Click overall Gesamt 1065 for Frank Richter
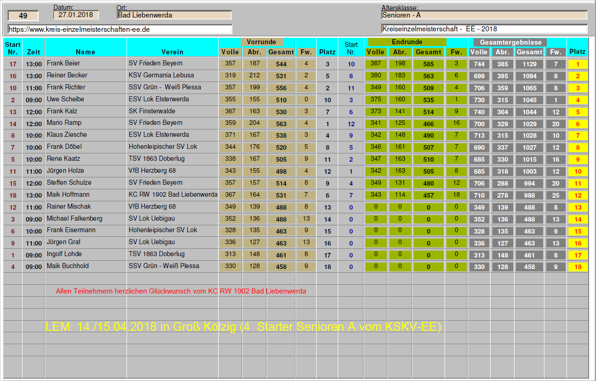This screenshot has height=381, width=596. click(x=529, y=88)
